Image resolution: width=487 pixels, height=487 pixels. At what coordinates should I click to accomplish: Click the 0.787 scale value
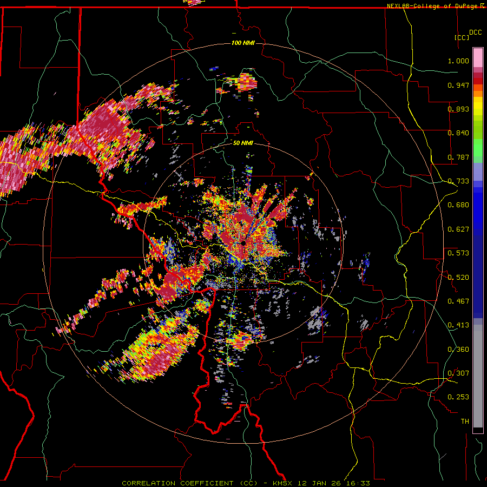pyautogui.click(x=458, y=157)
